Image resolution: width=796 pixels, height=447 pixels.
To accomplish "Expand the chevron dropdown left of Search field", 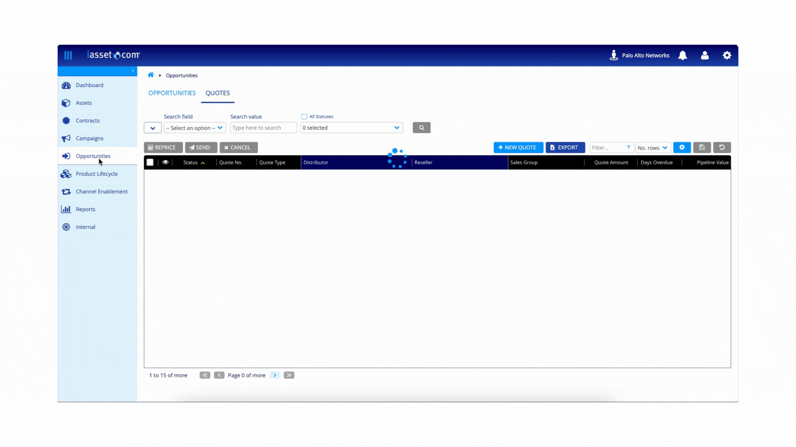I will (x=153, y=128).
